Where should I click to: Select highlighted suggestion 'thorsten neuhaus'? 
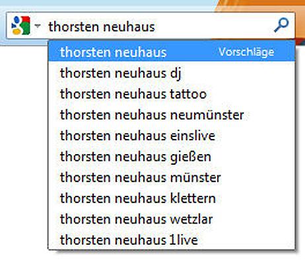[x=172, y=52]
